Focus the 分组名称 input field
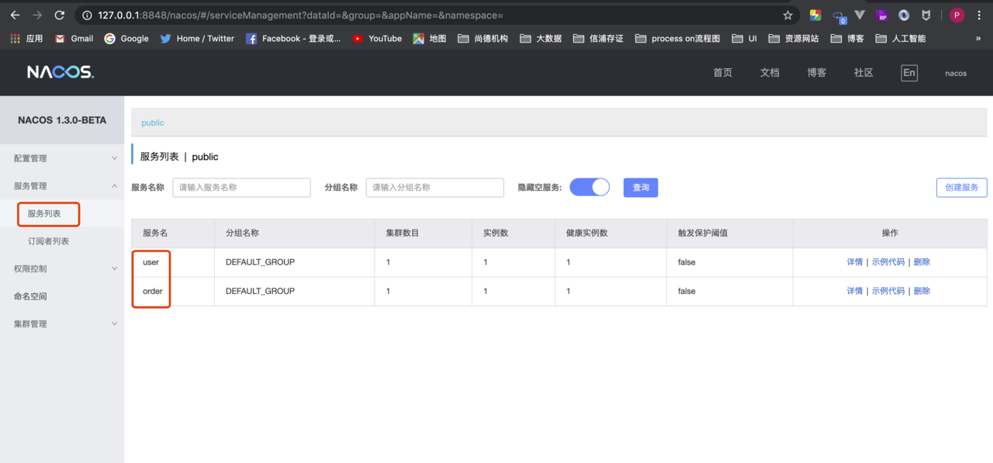This screenshot has height=463, width=993. point(434,187)
